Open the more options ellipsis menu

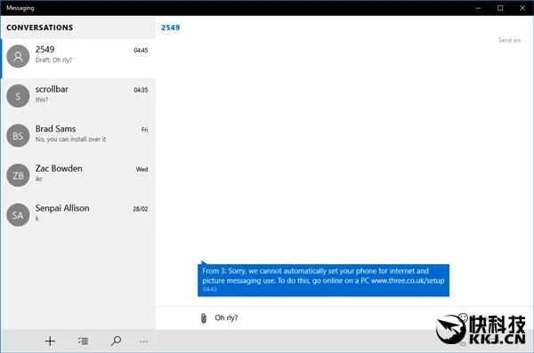144,341
